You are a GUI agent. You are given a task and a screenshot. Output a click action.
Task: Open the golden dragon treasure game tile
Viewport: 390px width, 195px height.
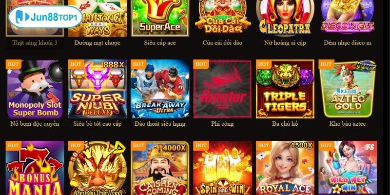pos(97,168)
